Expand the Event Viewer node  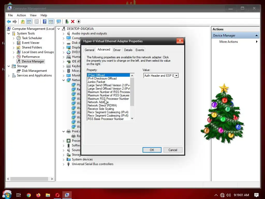13,43
